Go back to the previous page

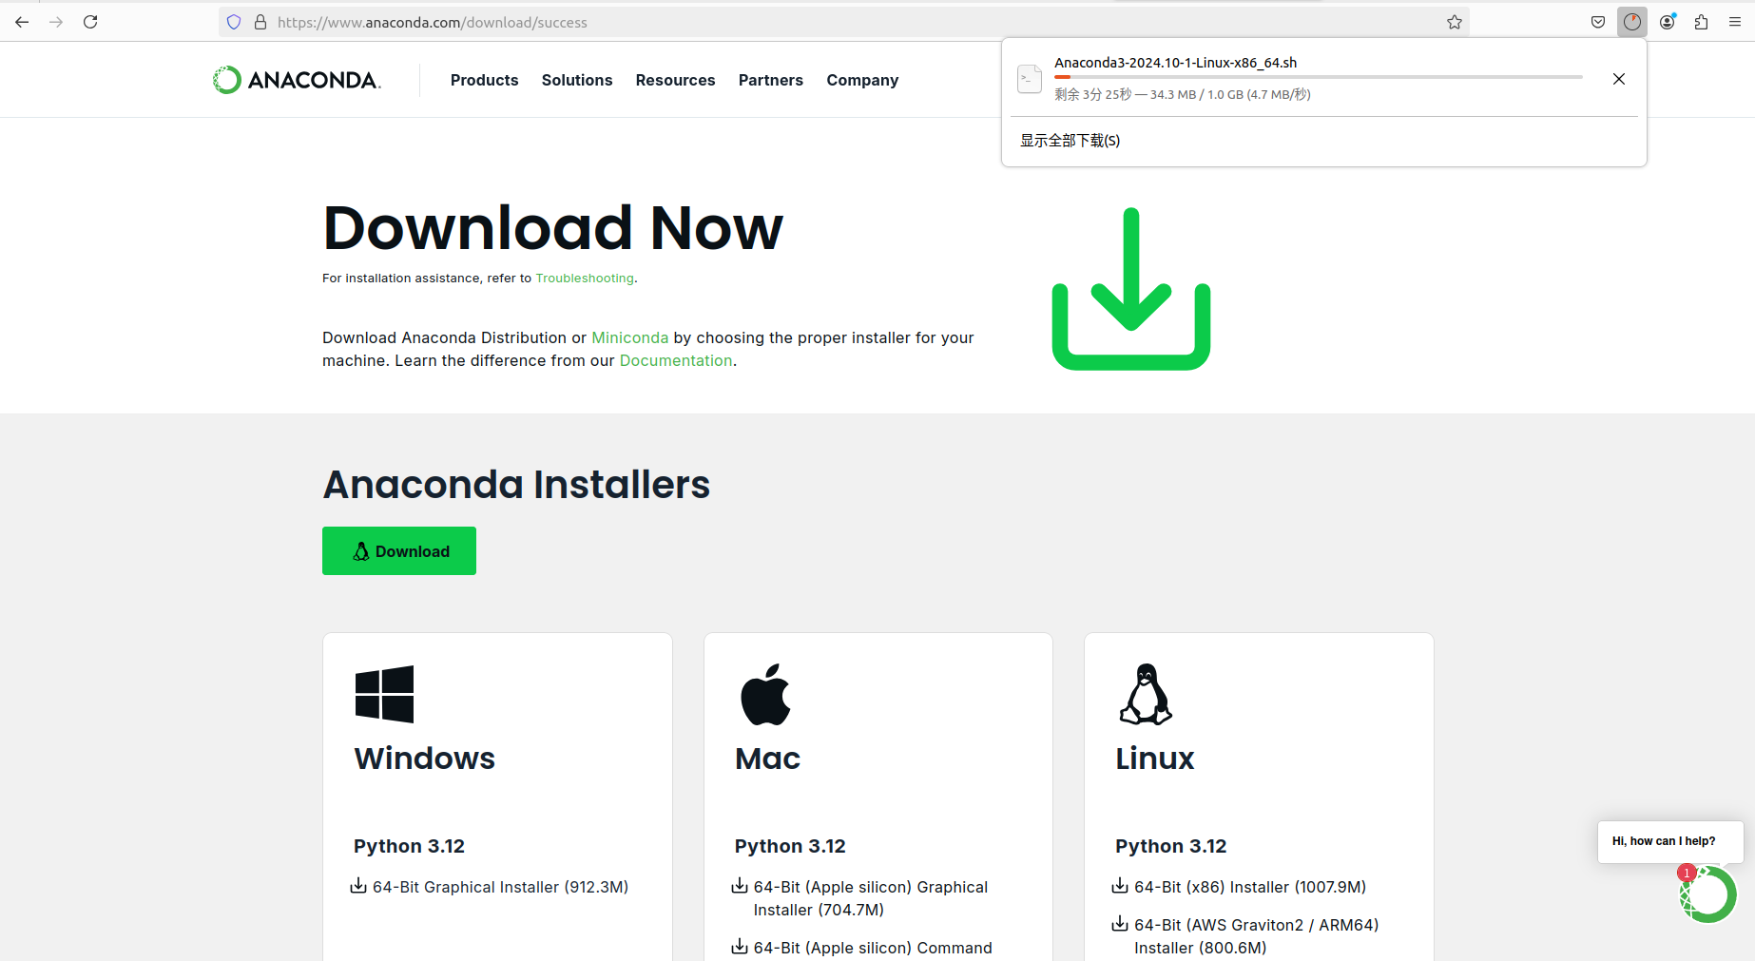click(x=22, y=22)
